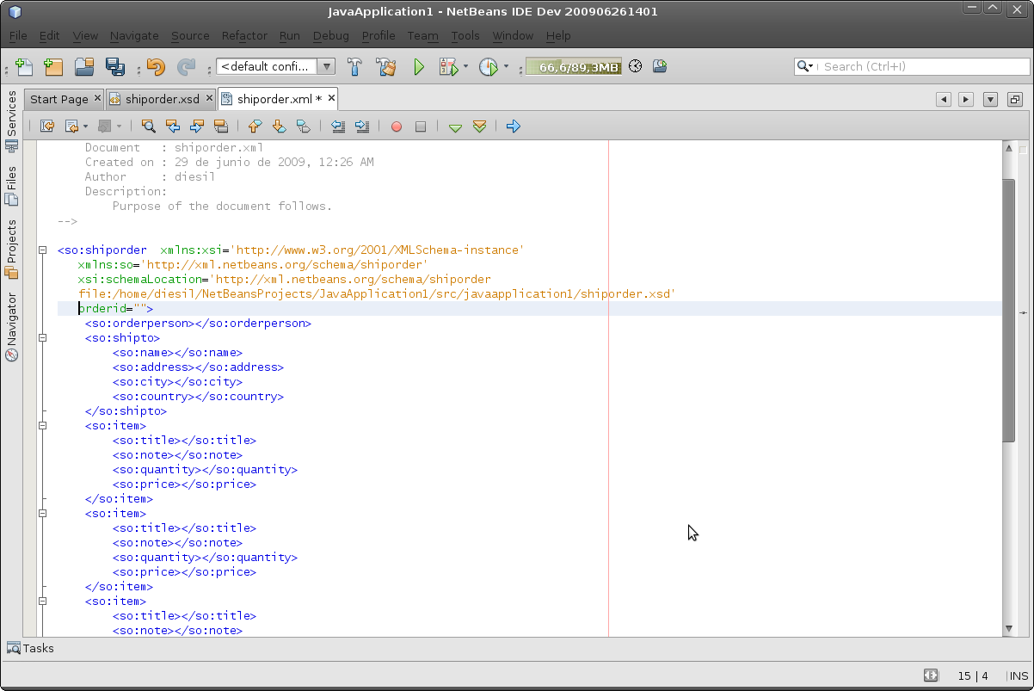The width and height of the screenshot is (1034, 691).
Task: Go to Next Bookmark icon
Action: pyautogui.click(x=279, y=126)
